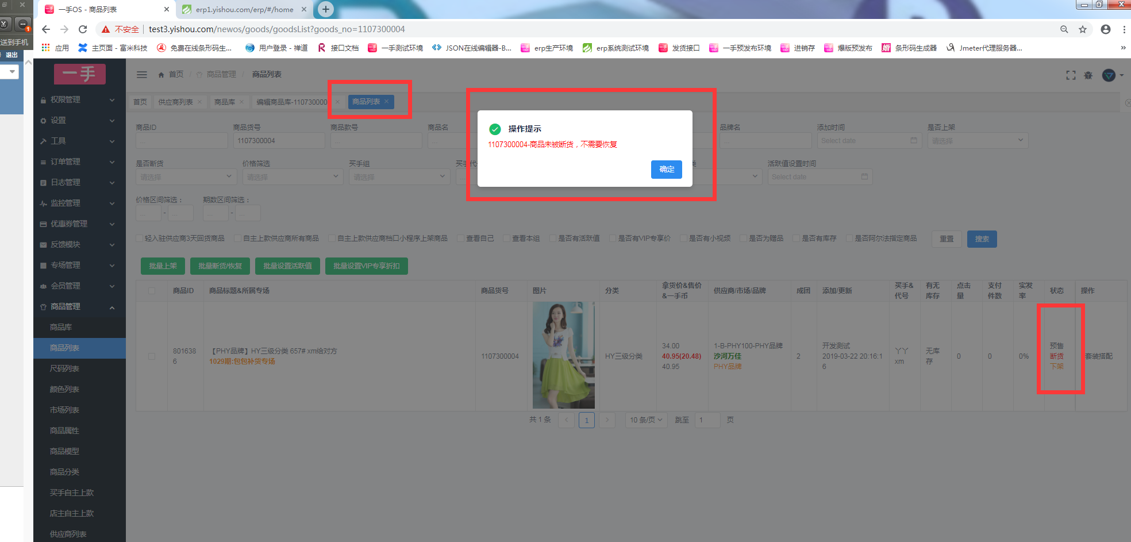
Task: Click 批量设置活跃值 button
Action: click(x=287, y=266)
